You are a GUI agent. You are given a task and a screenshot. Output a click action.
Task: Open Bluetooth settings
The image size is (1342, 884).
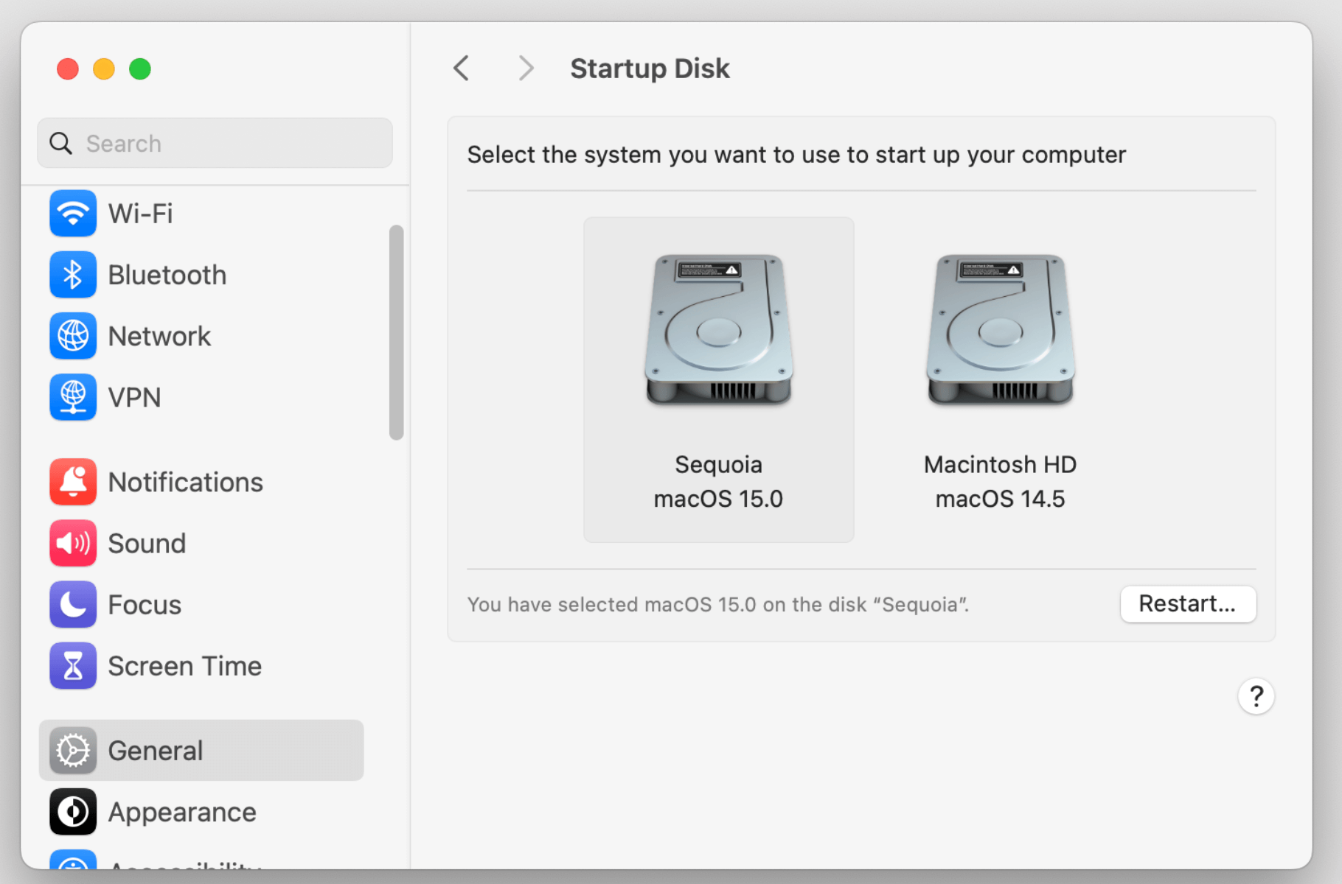pyautogui.click(x=167, y=274)
